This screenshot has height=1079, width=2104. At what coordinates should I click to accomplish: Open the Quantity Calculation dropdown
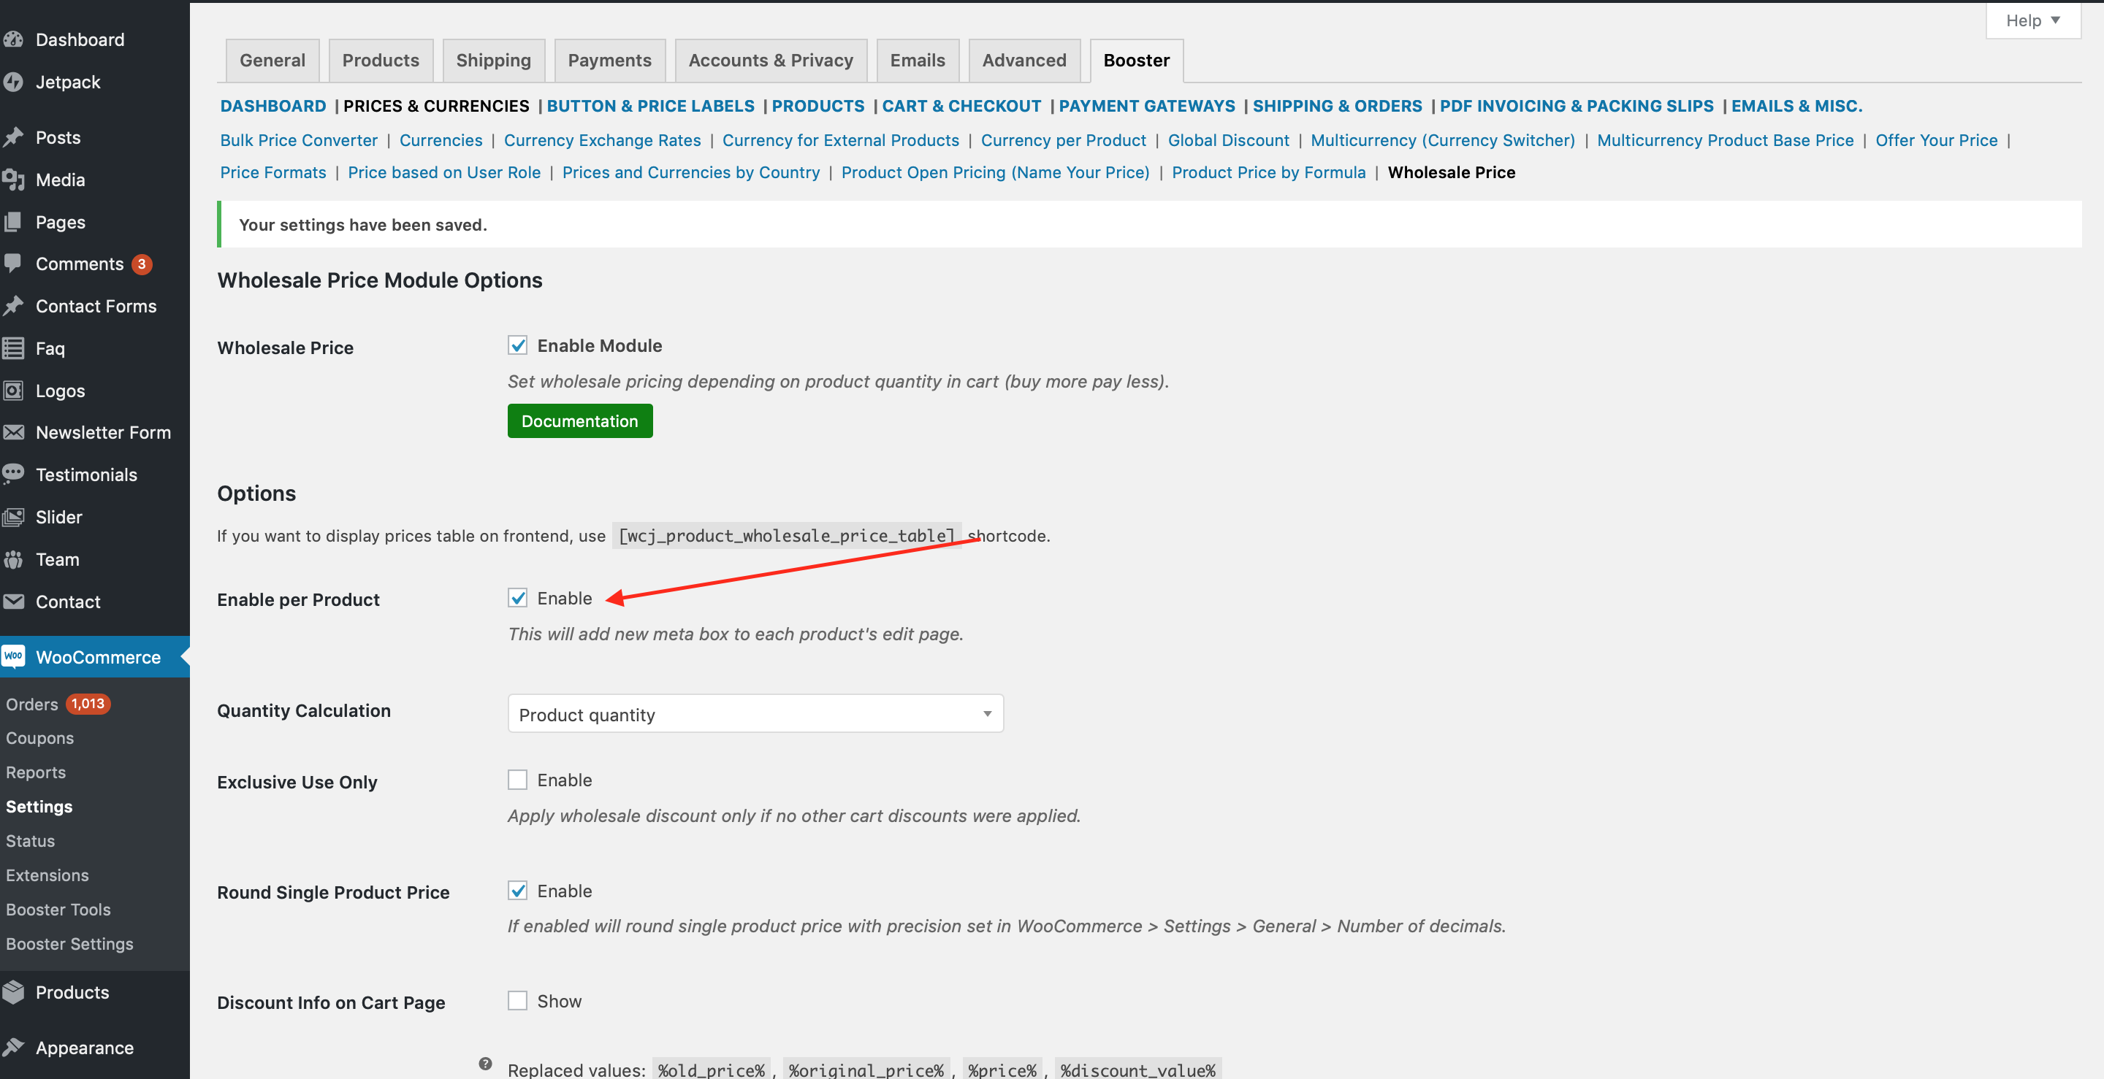(755, 714)
